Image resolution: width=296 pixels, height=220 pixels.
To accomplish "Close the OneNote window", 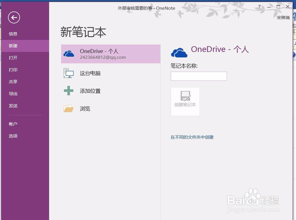I will tap(288, 7).
